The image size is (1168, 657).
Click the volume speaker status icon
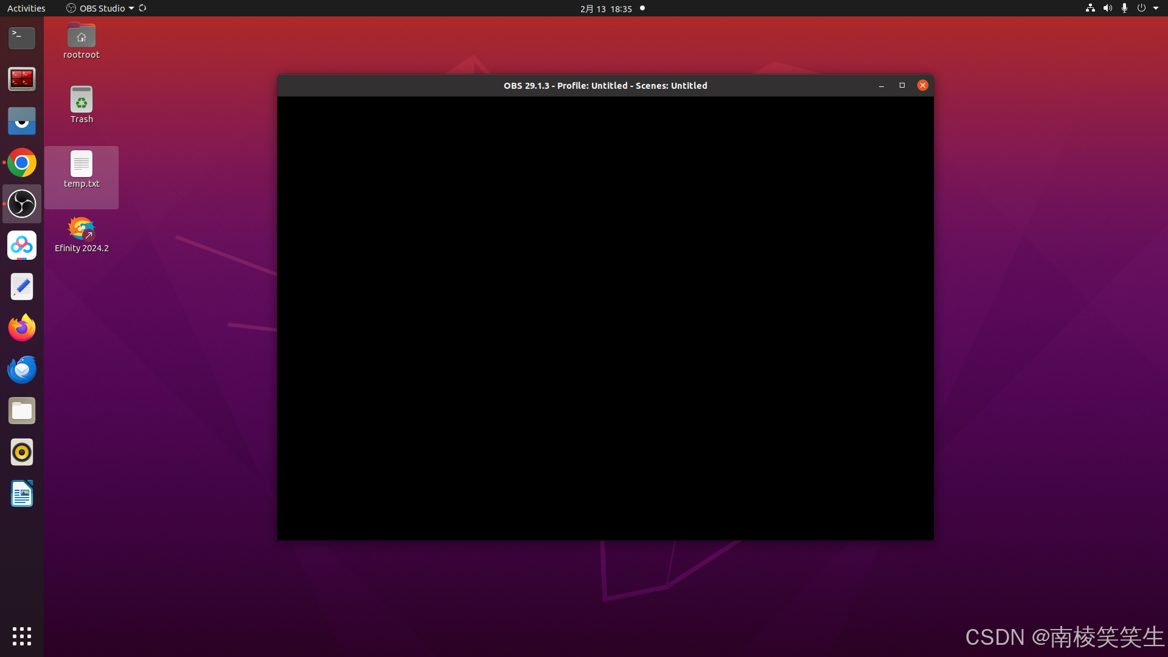coord(1108,9)
